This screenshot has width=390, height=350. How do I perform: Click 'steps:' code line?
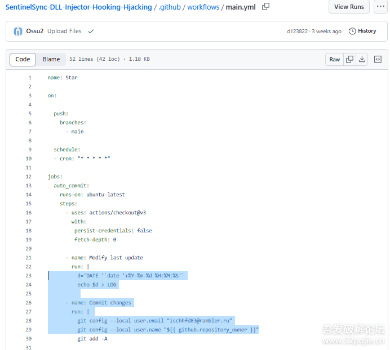pos(68,204)
